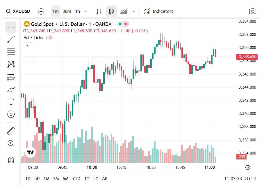
Task: Take a chart snapshot with camera icon
Action: 253,11
